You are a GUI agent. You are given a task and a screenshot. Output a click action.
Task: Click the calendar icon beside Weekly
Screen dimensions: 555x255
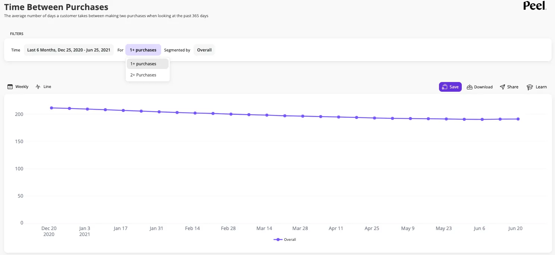(10, 86)
